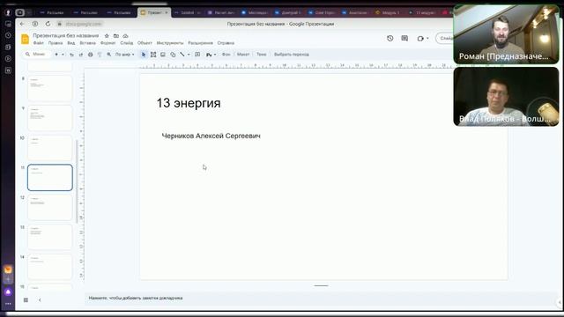
Task: Expand the 'По шир' zoom dropdown
Action: pyautogui.click(x=124, y=55)
